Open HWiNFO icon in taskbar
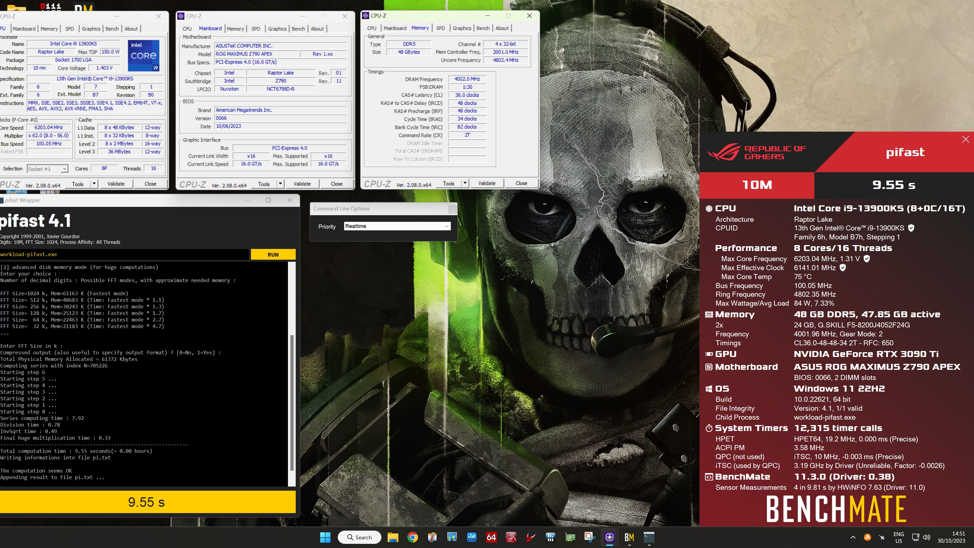Image resolution: width=974 pixels, height=548 pixels. click(x=550, y=537)
